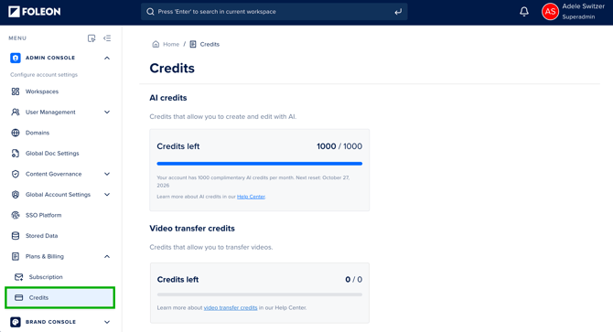This screenshot has height=332, width=613.
Task: Click the sidebar pin icon next to MENU
Action: [x=91, y=38]
